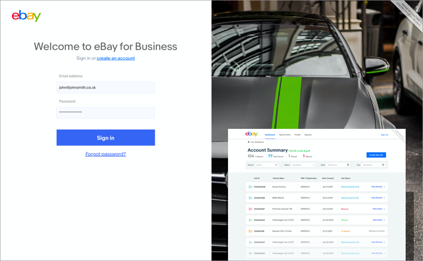
Task: Click the 1 Placed count in the summary
Action: (x=292, y=156)
